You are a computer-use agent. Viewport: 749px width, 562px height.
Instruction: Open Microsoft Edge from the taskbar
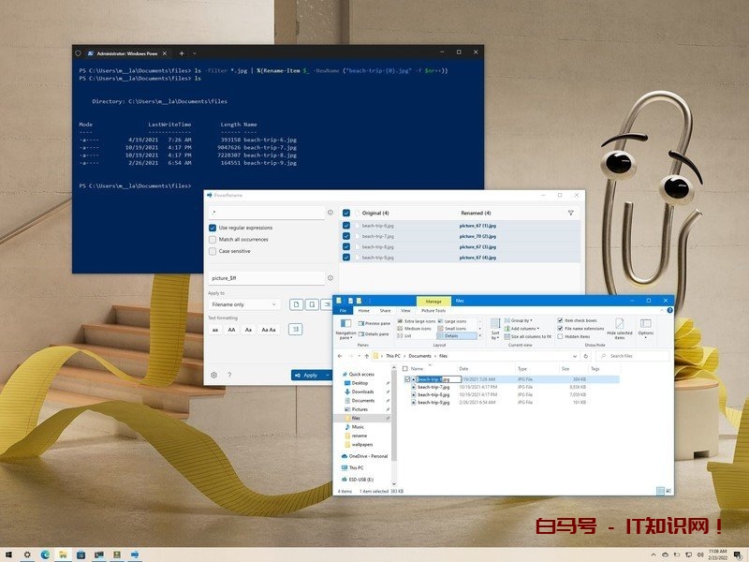click(43, 555)
